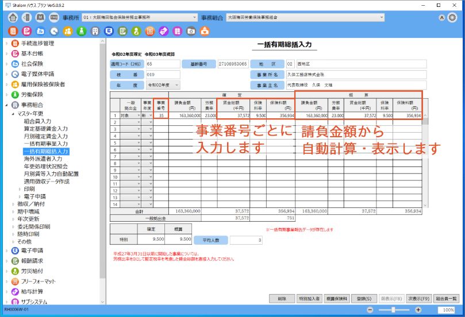465x317 pixels.
Task: Click the zoom in plus icon
Action: 418,310
